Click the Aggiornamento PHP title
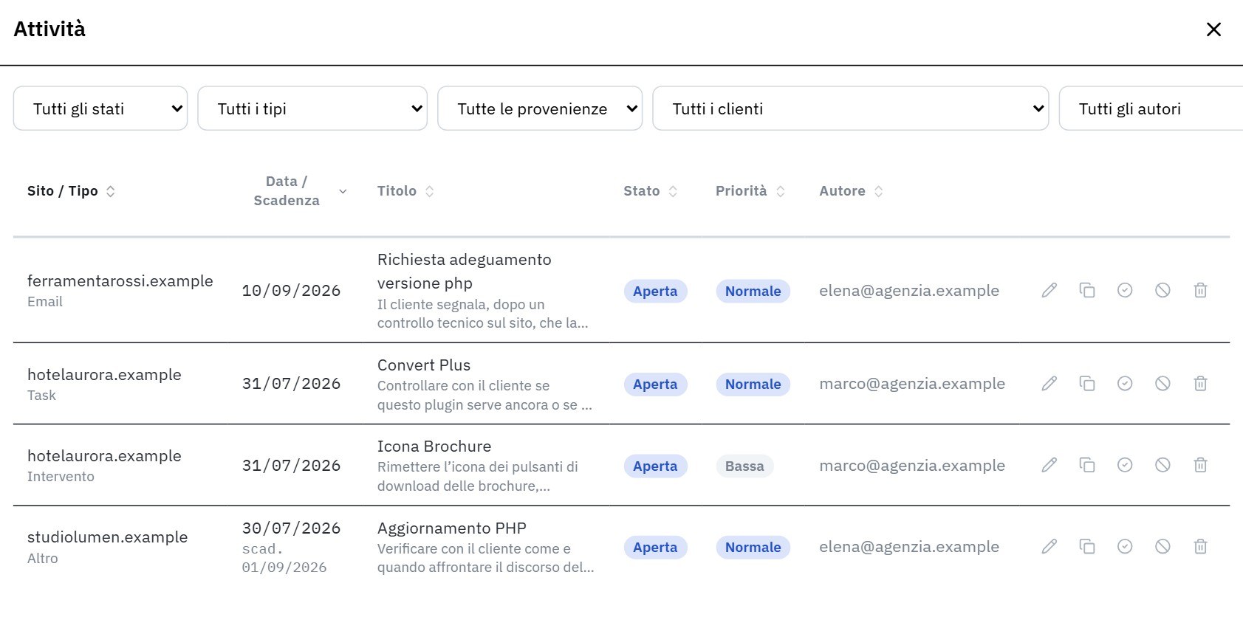1243x617 pixels. coord(452,528)
